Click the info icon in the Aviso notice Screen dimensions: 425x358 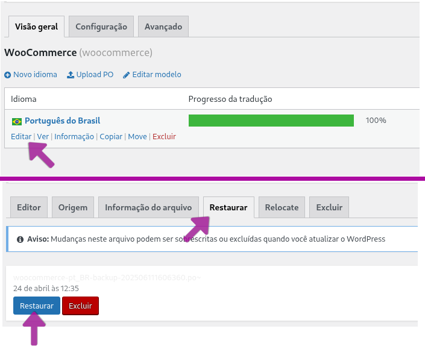(x=20, y=239)
